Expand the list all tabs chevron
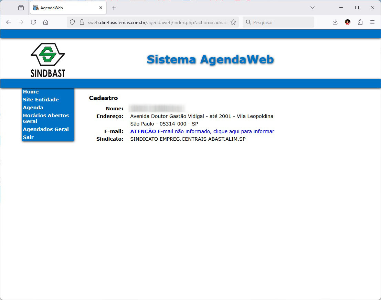 coord(313,8)
